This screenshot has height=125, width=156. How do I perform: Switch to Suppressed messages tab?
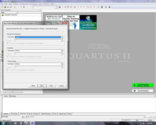coord(62,114)
